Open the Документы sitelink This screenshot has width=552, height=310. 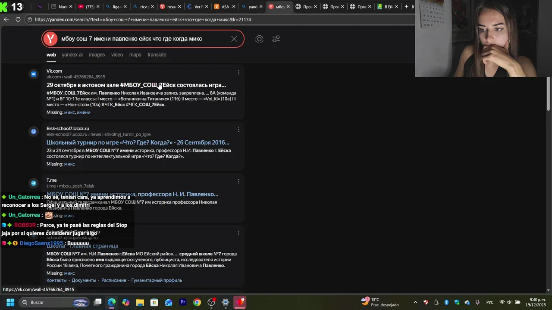84,280
